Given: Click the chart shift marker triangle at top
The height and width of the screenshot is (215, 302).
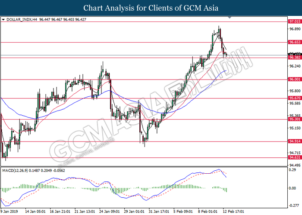Looking at the screenshot, I should click(x=230, y=18).
